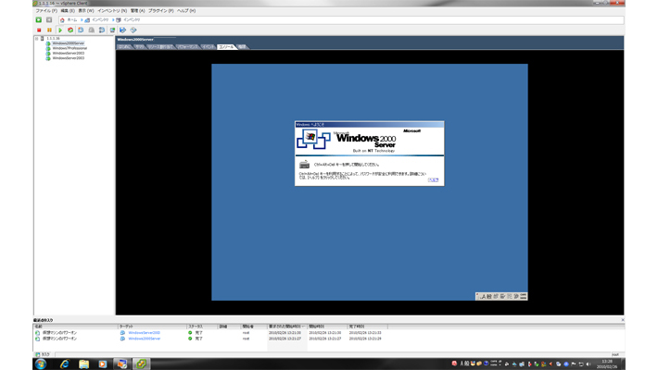
Task: Open the ヘルプ (H) menu
Action: (x=186, y=10)
